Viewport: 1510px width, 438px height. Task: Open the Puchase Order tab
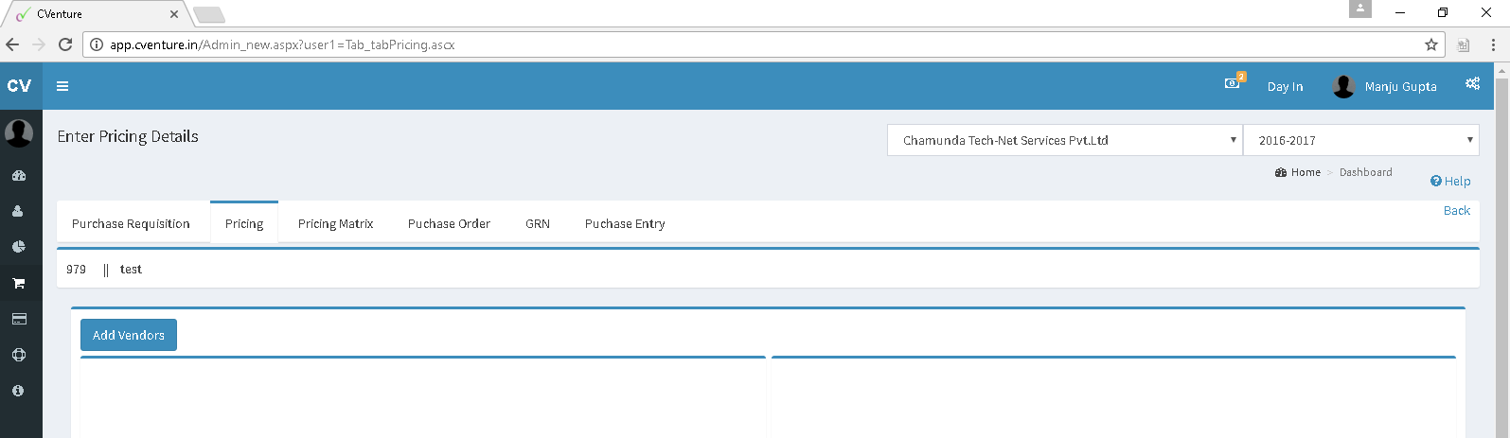(449, 223)
